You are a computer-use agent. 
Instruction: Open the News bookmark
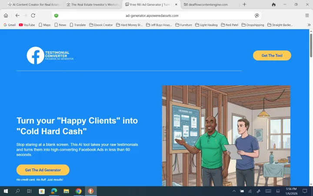[60, 25]
